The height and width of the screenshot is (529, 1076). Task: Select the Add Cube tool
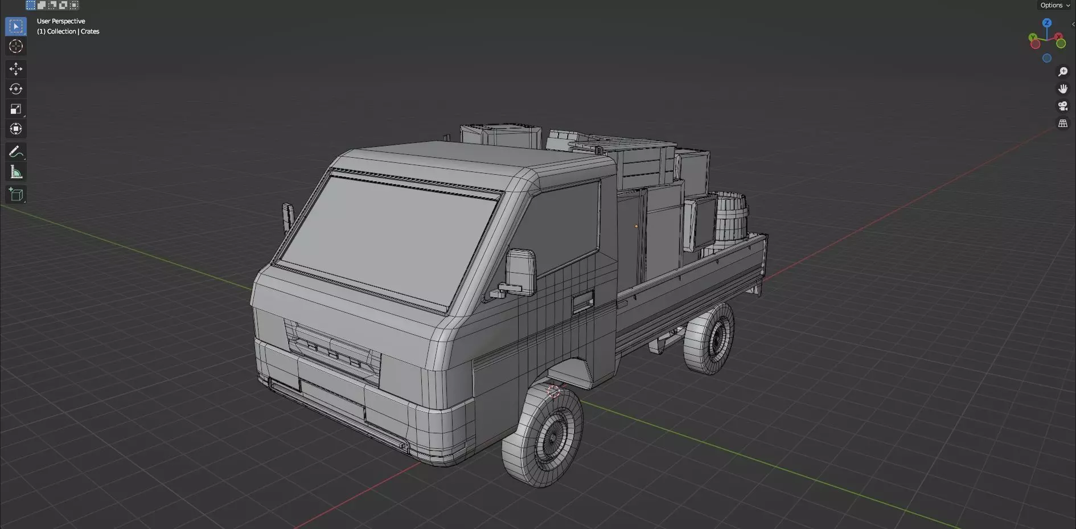16,194
